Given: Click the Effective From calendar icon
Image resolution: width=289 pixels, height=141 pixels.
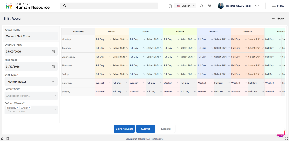Looking at the screenshot, I should click(x=53, y=51).
